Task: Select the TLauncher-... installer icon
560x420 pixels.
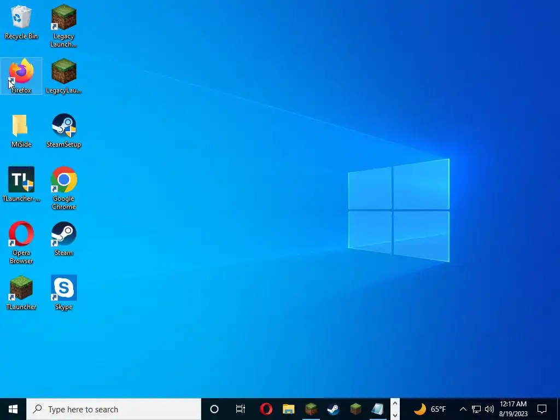Action: [21, 184]
